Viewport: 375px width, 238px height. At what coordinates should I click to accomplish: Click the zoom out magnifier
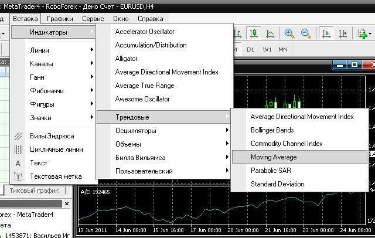[x=305, y=33]
